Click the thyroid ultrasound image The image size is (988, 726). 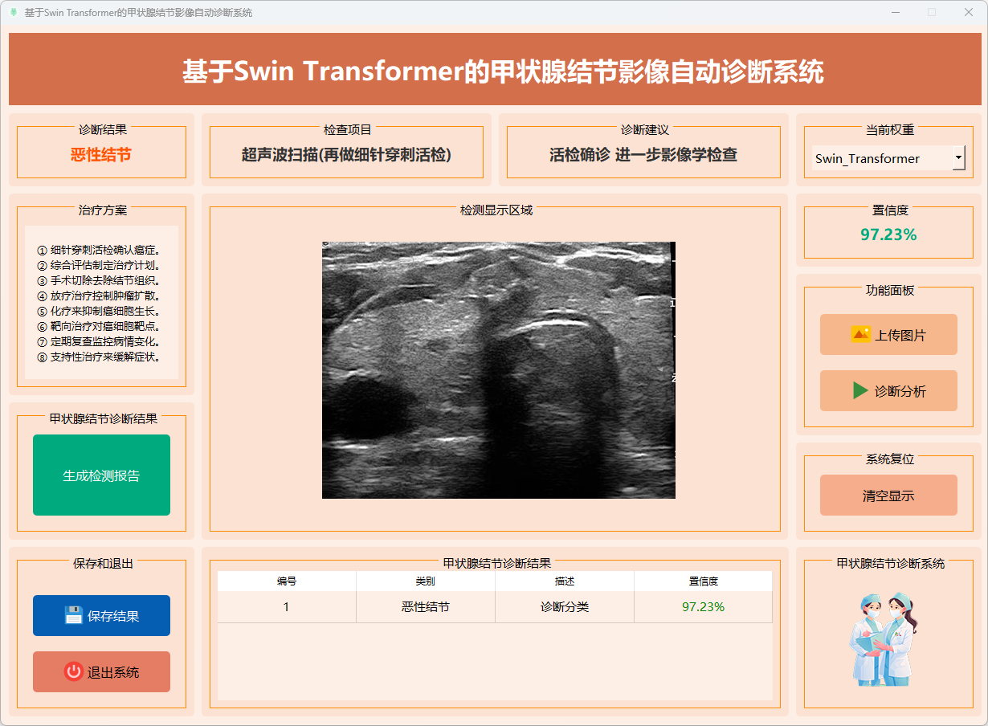[498, 370]
